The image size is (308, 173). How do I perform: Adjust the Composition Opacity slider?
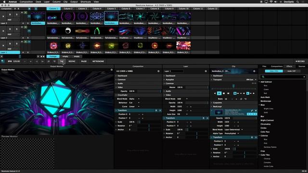(x=149, y=91)
